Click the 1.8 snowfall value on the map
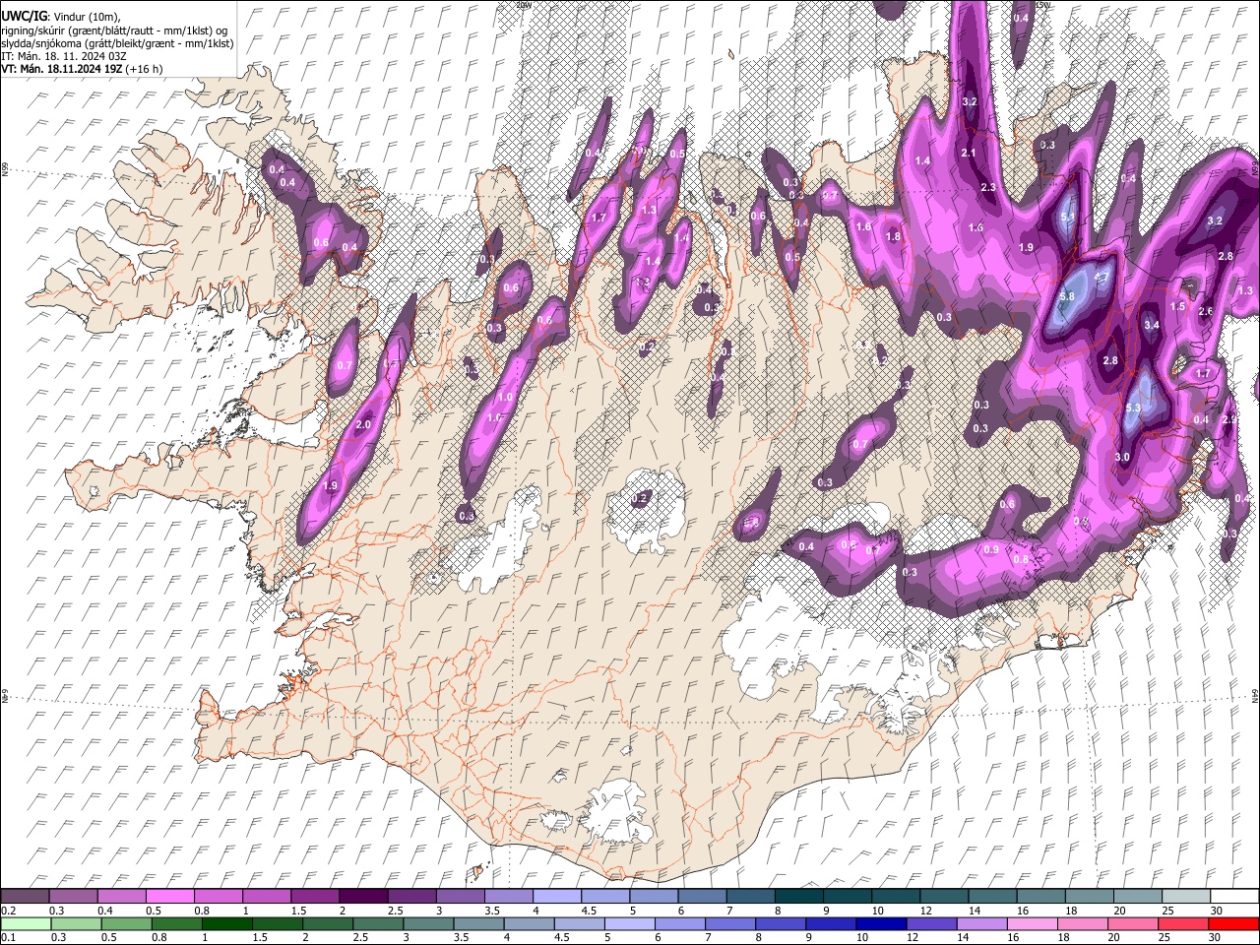The width and height of the screenshot is (1260, 945). pyautogui.click(x=893, y=236)
